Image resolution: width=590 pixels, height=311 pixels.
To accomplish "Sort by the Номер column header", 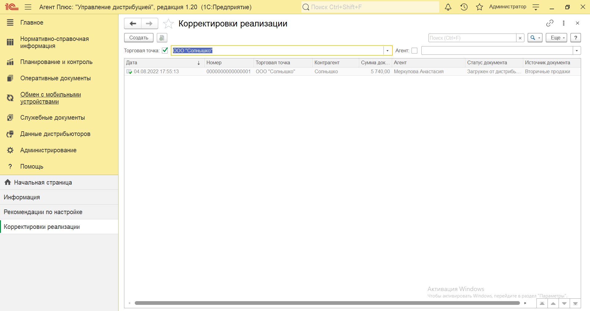I will (x=229, y=63).
